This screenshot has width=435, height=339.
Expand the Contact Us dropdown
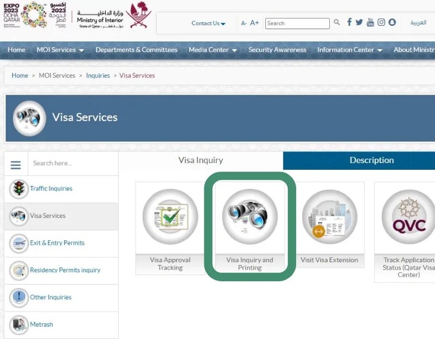208,24
